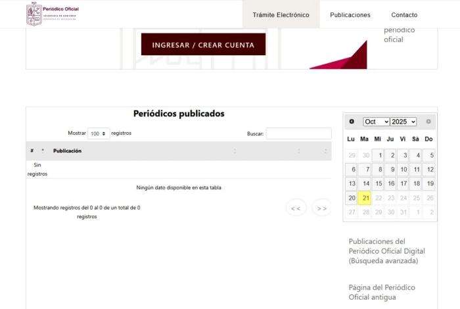Click the Buscar search field

298,133
